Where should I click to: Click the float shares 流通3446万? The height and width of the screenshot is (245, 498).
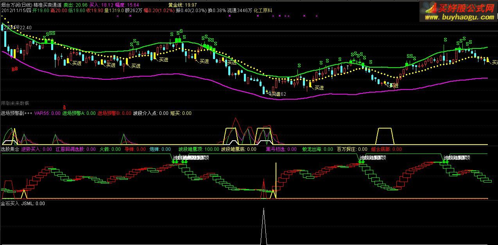240,11
